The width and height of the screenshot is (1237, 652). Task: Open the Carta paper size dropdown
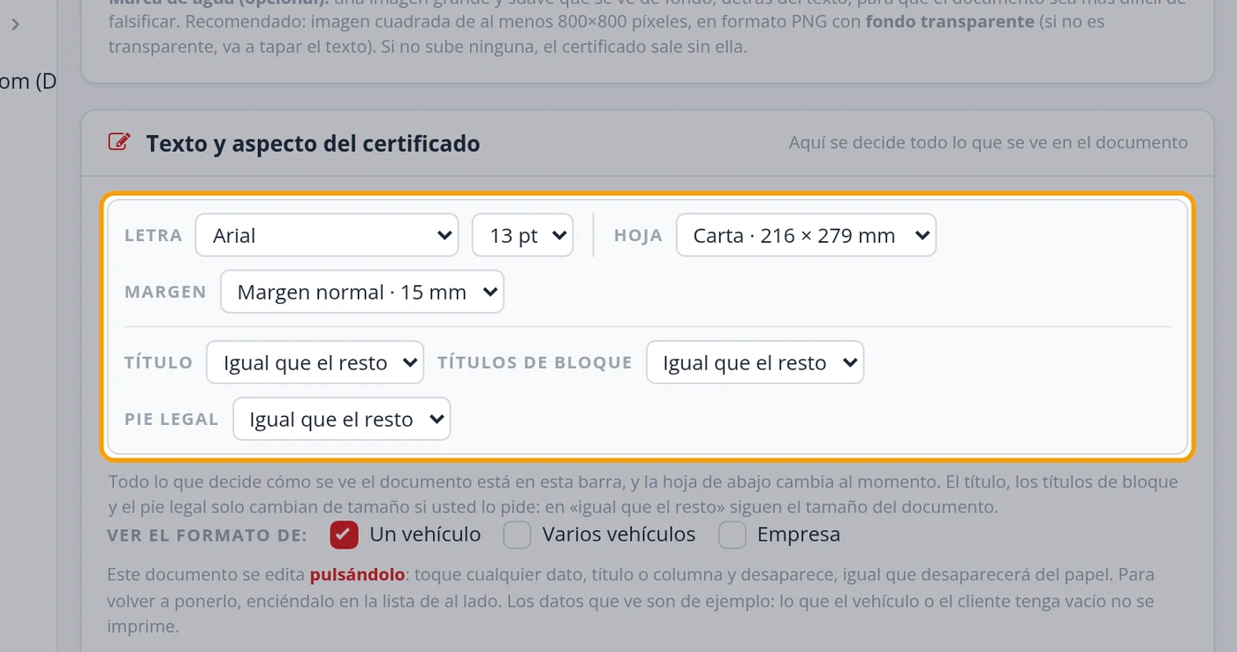pos(806,235)
